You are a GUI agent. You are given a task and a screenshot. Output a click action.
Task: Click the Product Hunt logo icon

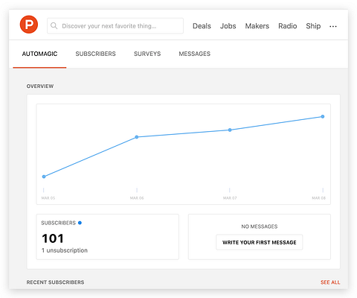pyautogui.click(x=29, y=25)
